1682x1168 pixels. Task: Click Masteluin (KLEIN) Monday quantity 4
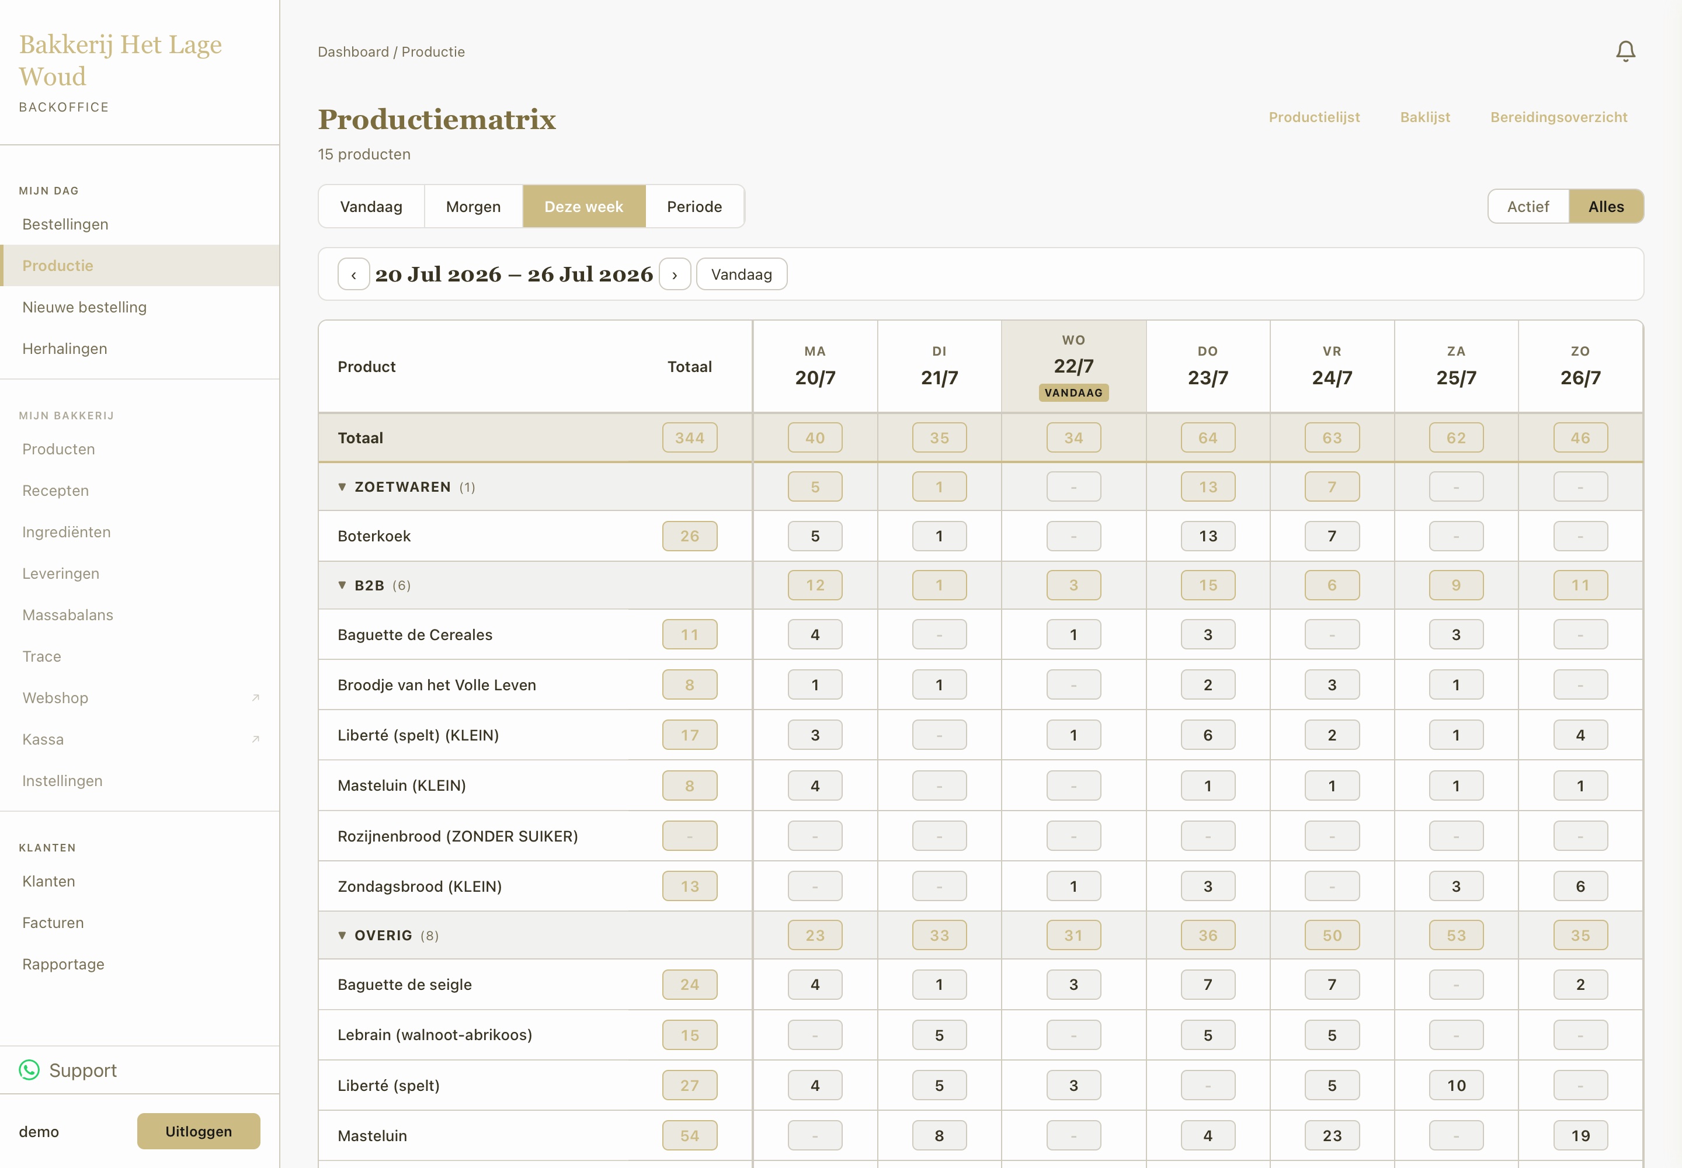tap(815, 785)
